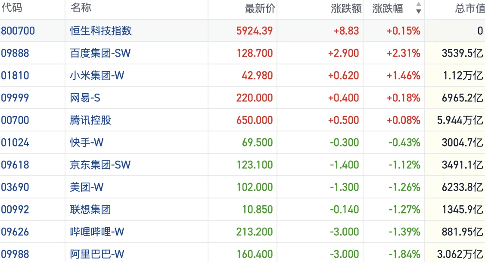This screenshot has height=262, width=485.
Task: Click the change value -0.140
Action: (x=344, y=210)
